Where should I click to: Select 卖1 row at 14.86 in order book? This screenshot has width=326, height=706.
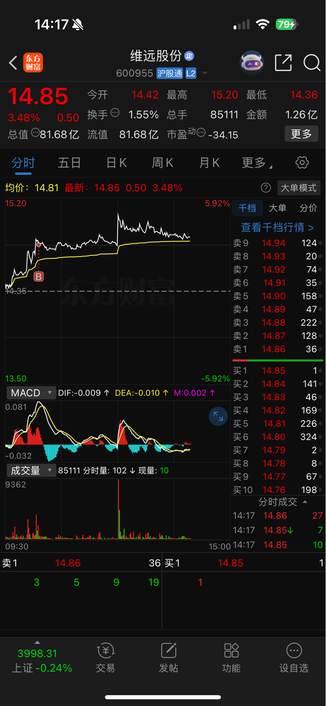278,349
